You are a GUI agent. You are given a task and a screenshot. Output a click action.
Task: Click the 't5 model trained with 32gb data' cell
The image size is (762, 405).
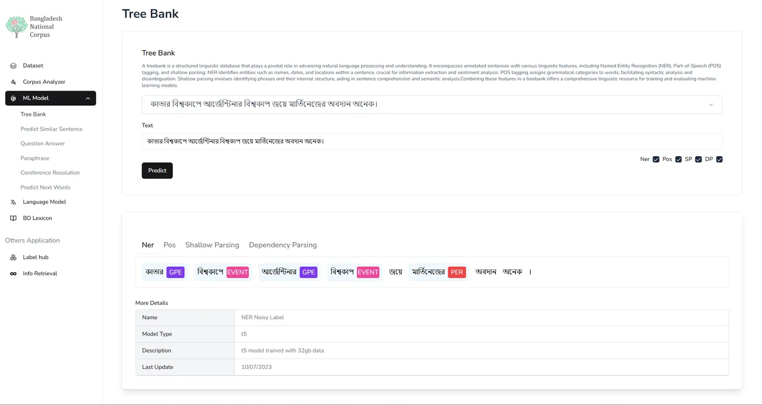coord(482,350)
